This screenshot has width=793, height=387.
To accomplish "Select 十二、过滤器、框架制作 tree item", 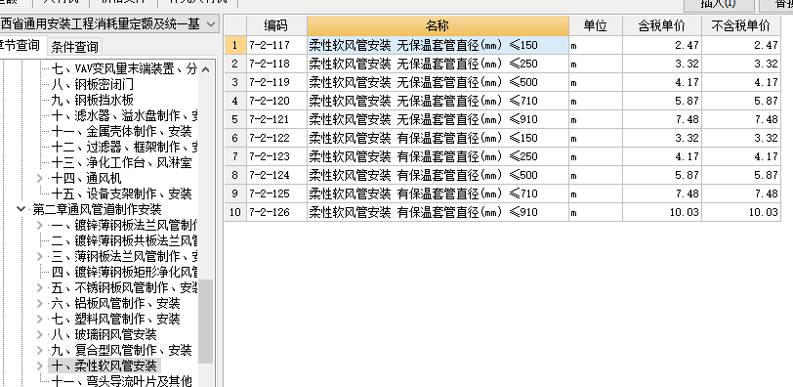I will pyautogui.click(x=124, y=148).
